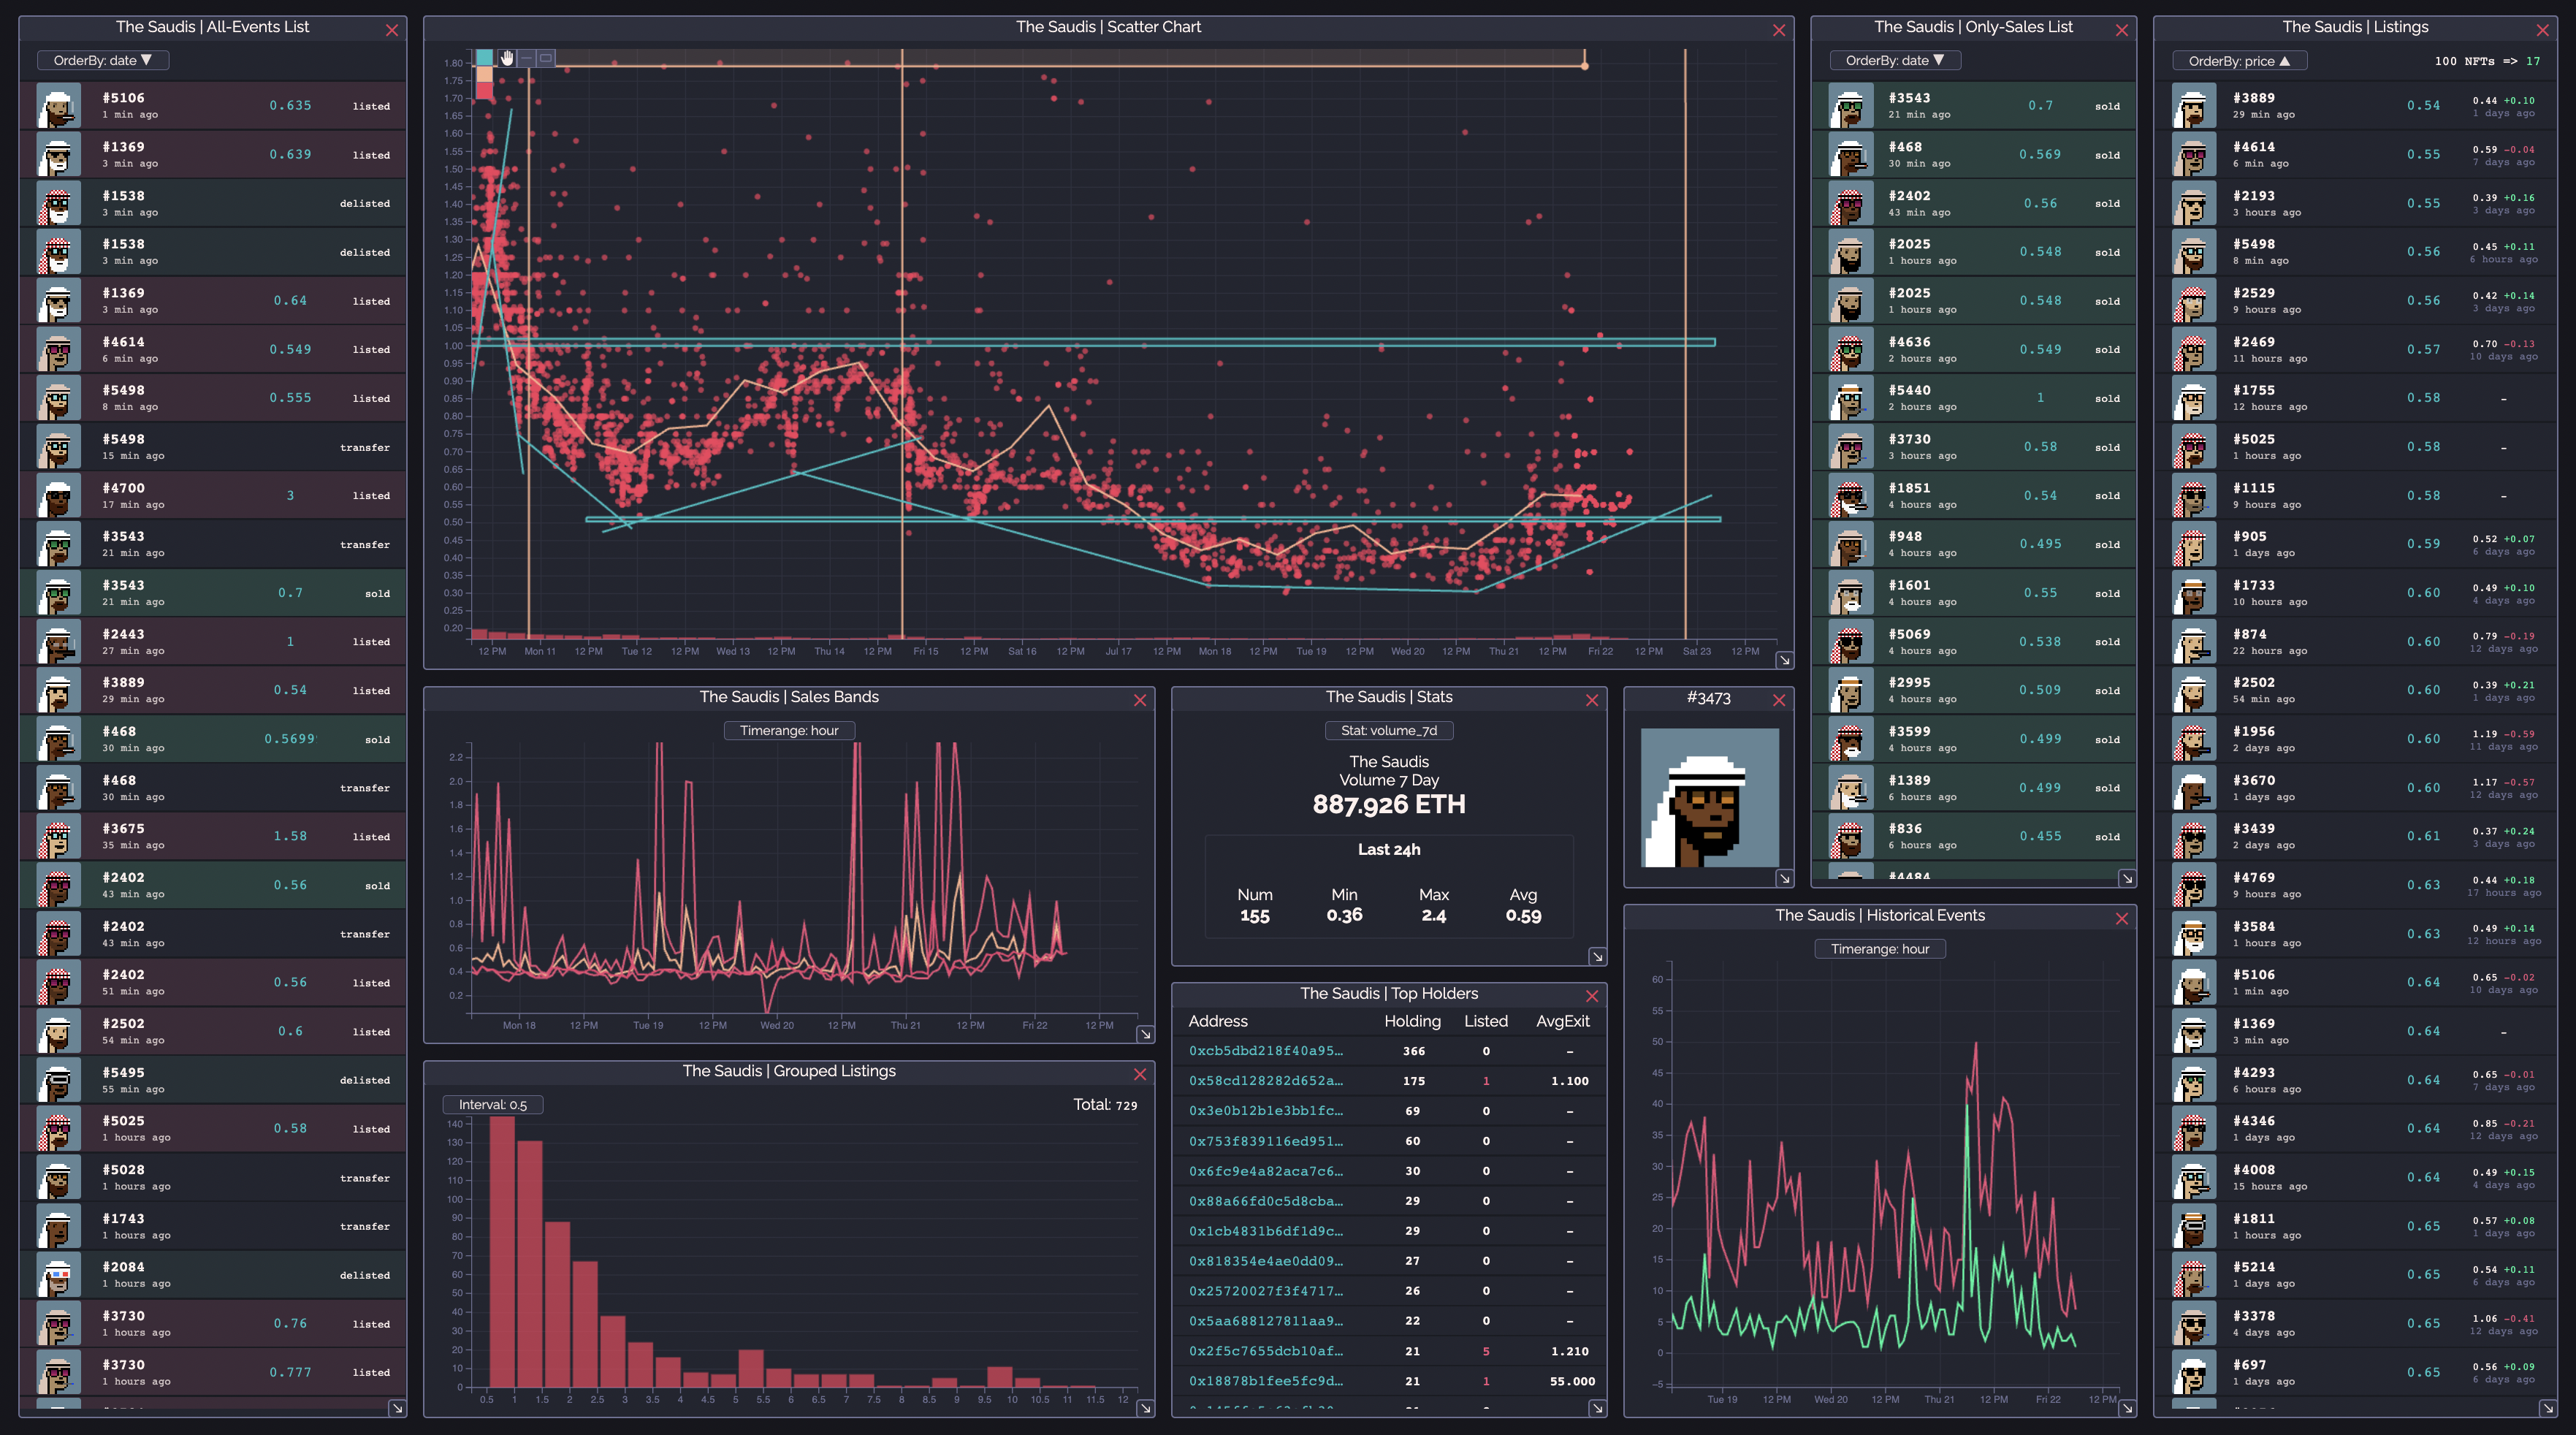Click the tallest bar in Grouped Listings chart
Viewport: 2576px width, 1435px height.
click(502, 1251)
